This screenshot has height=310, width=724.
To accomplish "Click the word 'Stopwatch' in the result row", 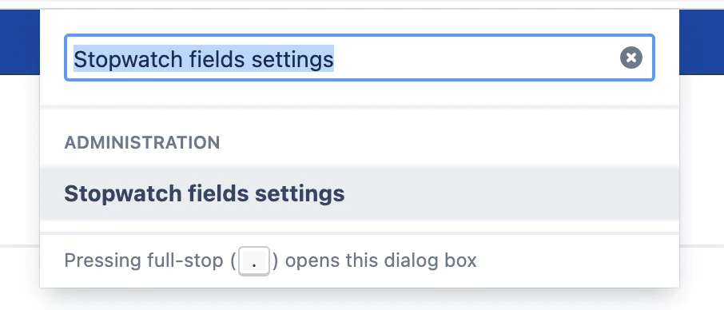I will (x=122, y=193).
